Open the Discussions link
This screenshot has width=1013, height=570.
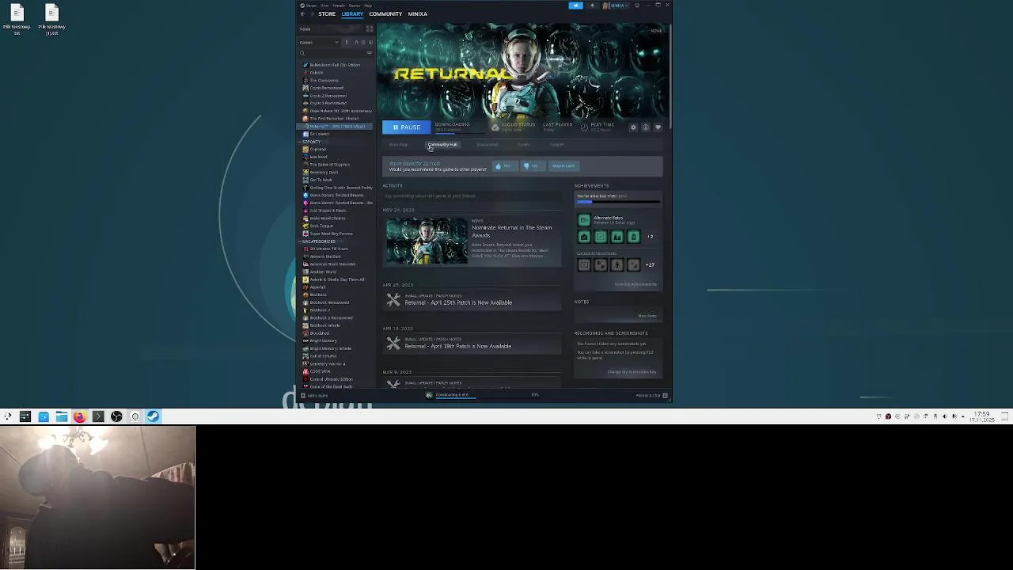click(487, 145)
